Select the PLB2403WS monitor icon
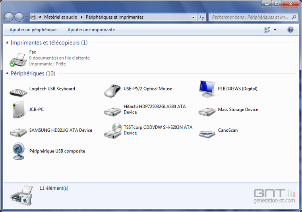This screenshot has width=302, height=212. point(207,89)
